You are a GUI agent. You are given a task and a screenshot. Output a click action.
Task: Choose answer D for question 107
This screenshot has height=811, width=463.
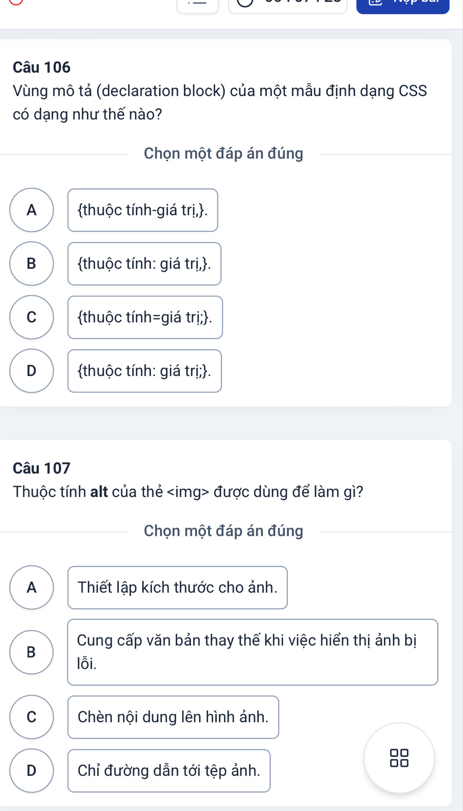point(32,771)
